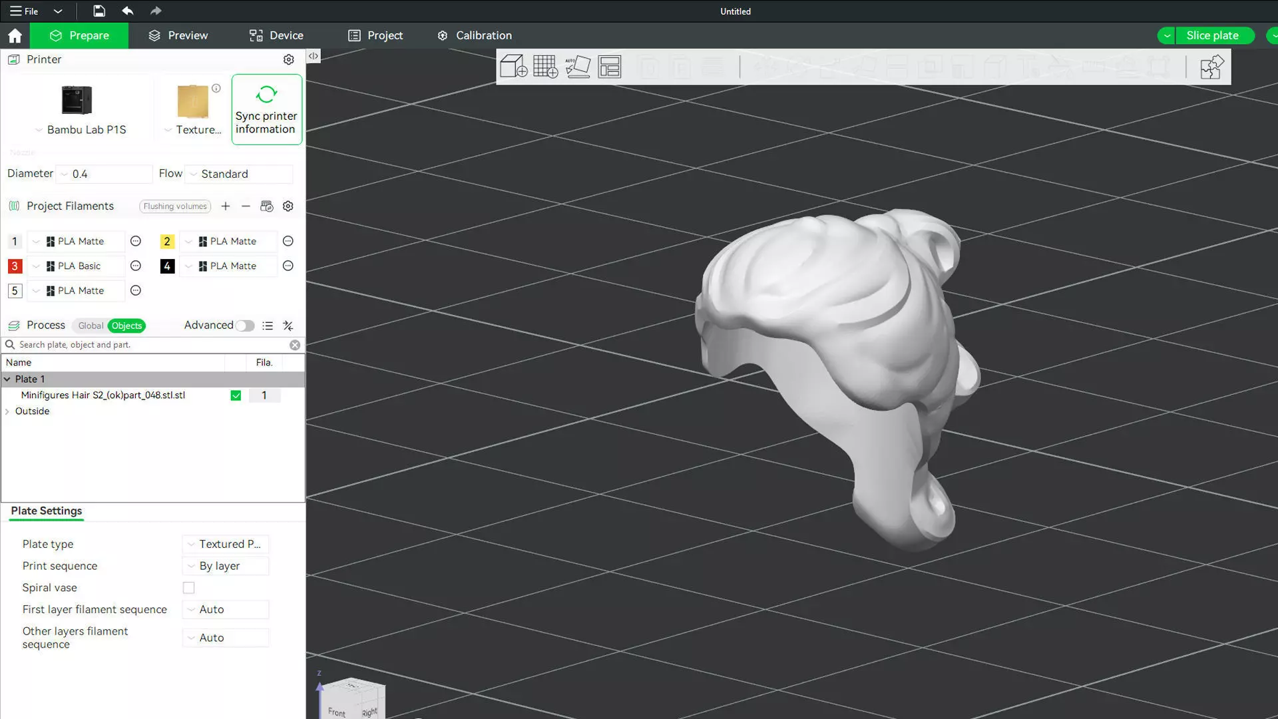Image resolution: width=1278 pixels, height=719 pixels.
Task: Toggle the Advanced settings switch
Action: (x=244, y=326)
